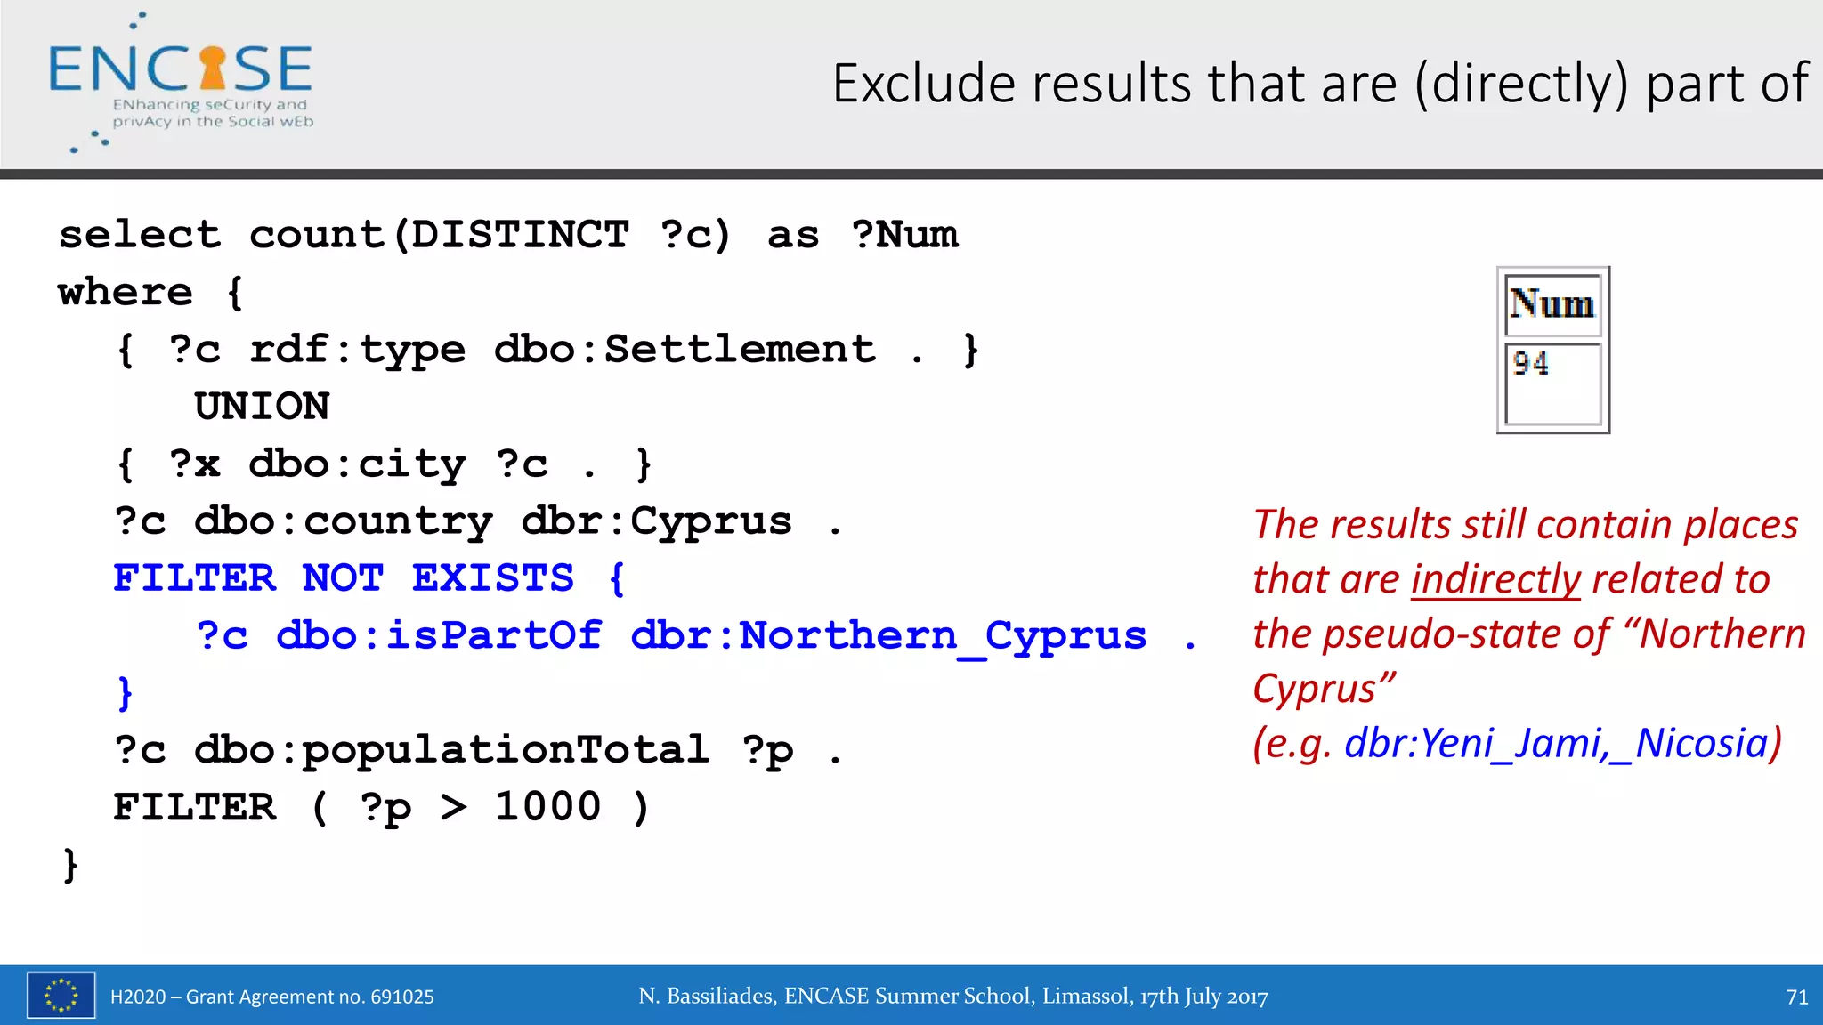This screenshot has height=1025, width=1823.
Task: Click the dbo:Settlement type pattern
Action: (x=547, y=349)
